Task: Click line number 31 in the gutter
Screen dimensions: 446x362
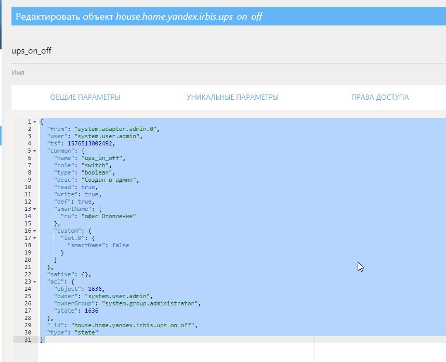Action: coord(28,340)
